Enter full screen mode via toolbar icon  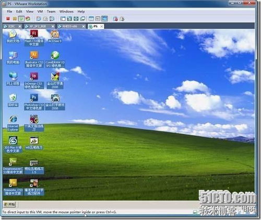69,18
